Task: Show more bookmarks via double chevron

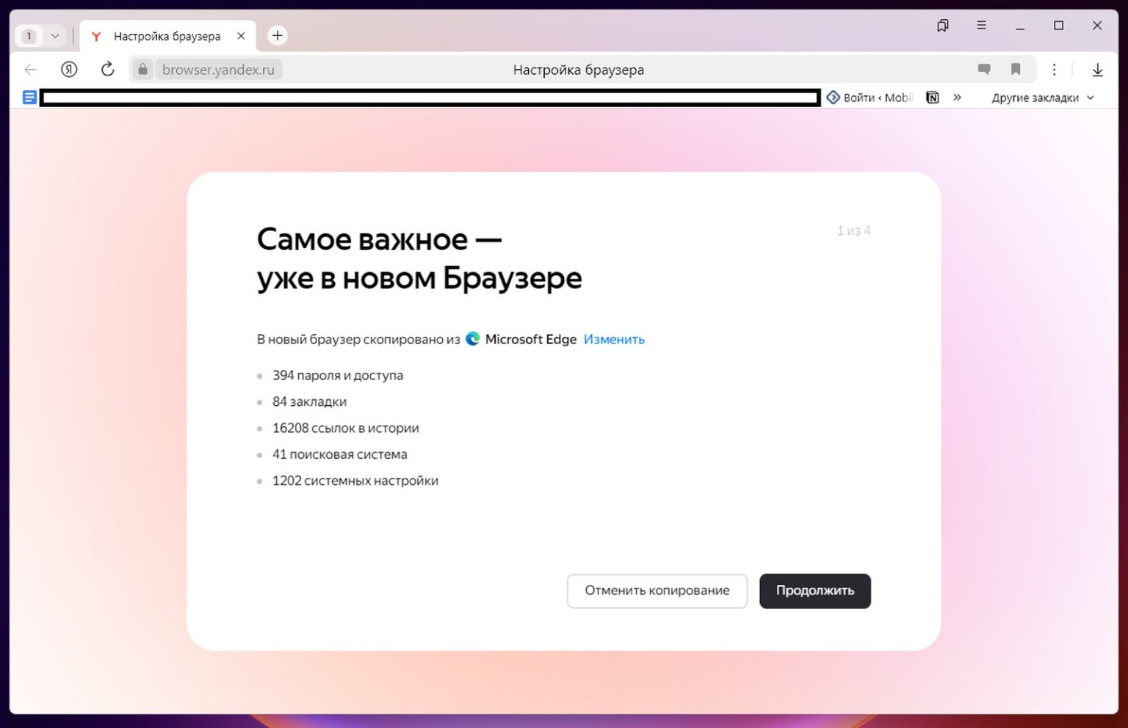Action: point(957,98)
